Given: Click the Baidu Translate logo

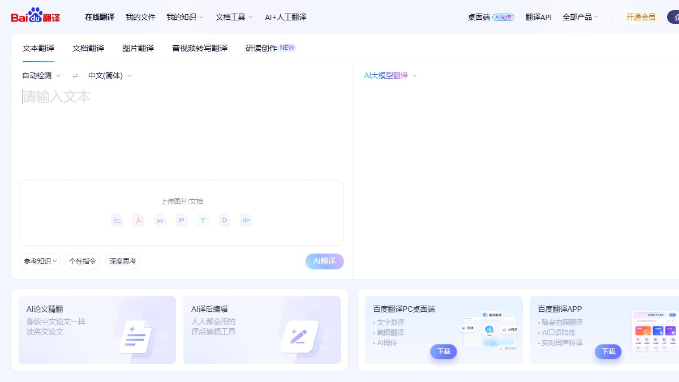Looking at the screenshot, I should point(36,15).
